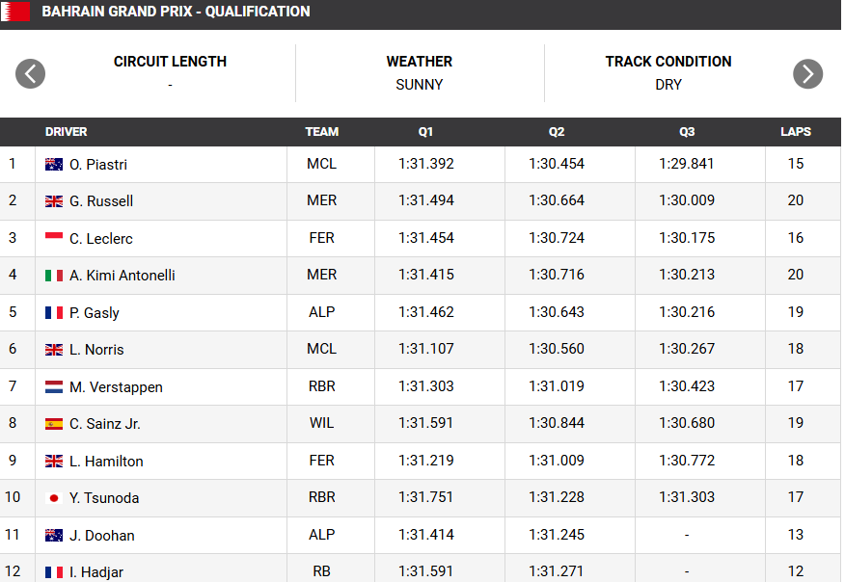Screen dimensions: 845x582
Task: Click Australian flag beside O. Piastri
Action: point(54,165)
